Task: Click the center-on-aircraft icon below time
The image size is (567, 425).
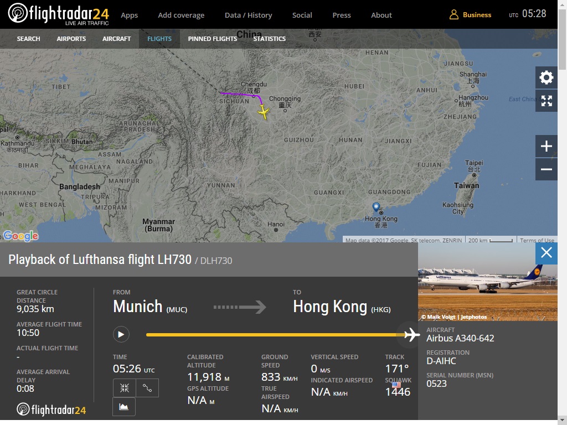Action: [x=124, y=388]
